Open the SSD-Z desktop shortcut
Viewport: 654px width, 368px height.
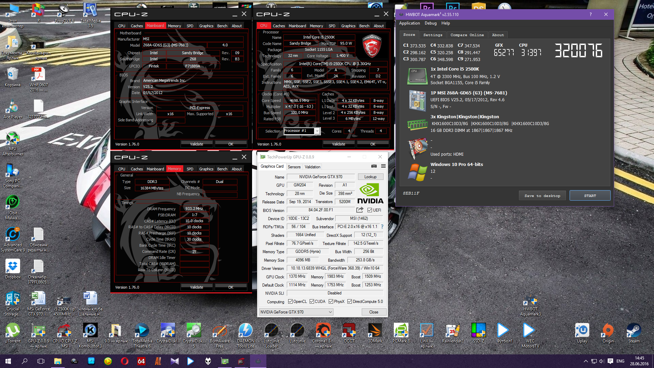pos(478,333)
